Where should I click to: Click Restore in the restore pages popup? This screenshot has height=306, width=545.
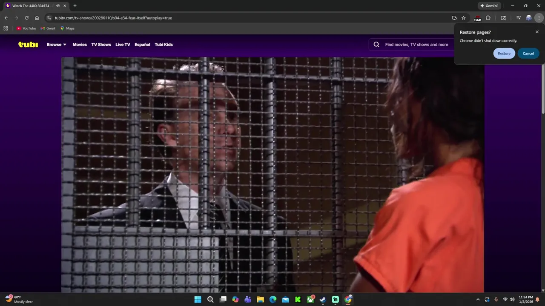[504, 54]
